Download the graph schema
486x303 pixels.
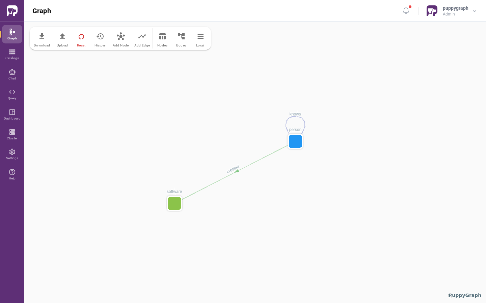click(42, 39)
